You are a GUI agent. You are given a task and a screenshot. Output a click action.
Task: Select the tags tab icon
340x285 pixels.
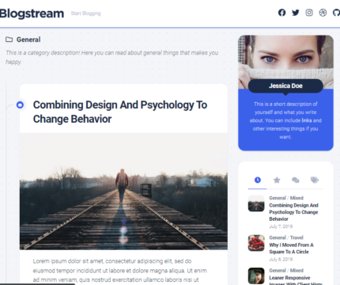pyautogui.click(x=315, y=180)
